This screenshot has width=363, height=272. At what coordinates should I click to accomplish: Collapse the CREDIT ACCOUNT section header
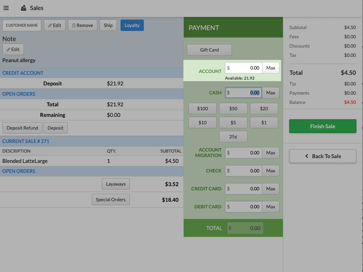tap(23, 73)
